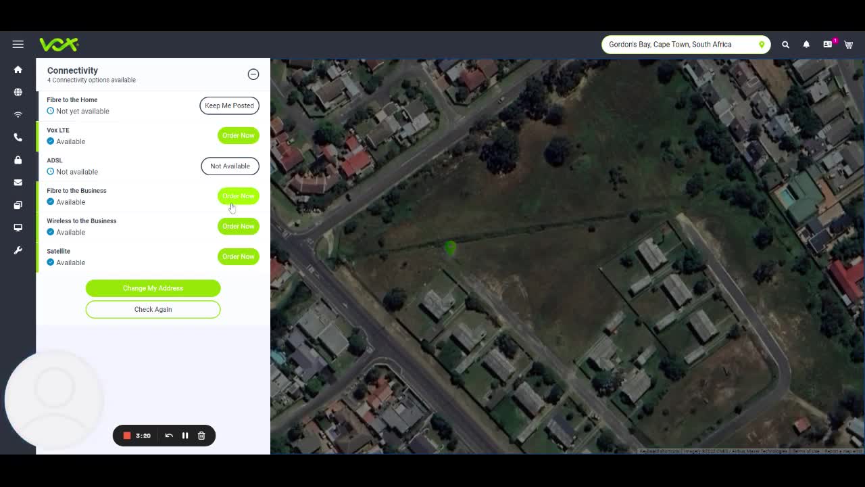
Task: Open the envelope mail sidebar icon
Action: click(18, 183)
